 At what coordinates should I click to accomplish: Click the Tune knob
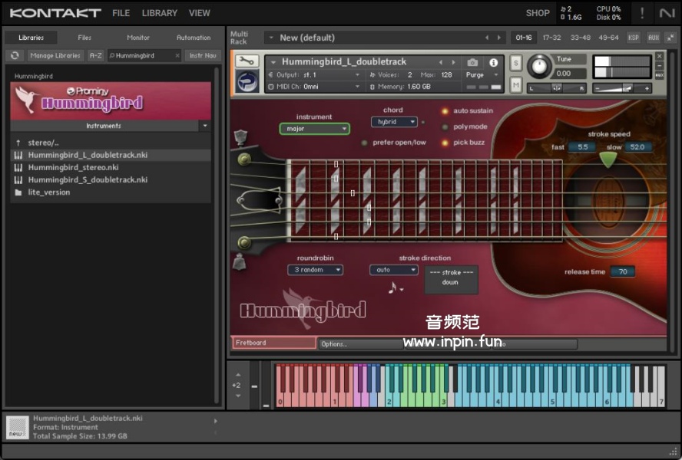539,67
